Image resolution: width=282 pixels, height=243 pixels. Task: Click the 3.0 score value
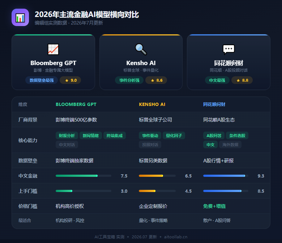pyautogui.click(x=124, y=191)
